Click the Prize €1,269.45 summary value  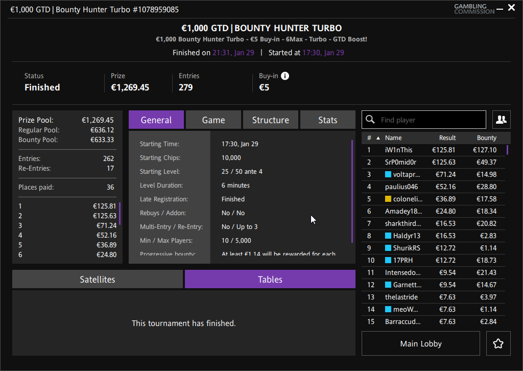130,87
